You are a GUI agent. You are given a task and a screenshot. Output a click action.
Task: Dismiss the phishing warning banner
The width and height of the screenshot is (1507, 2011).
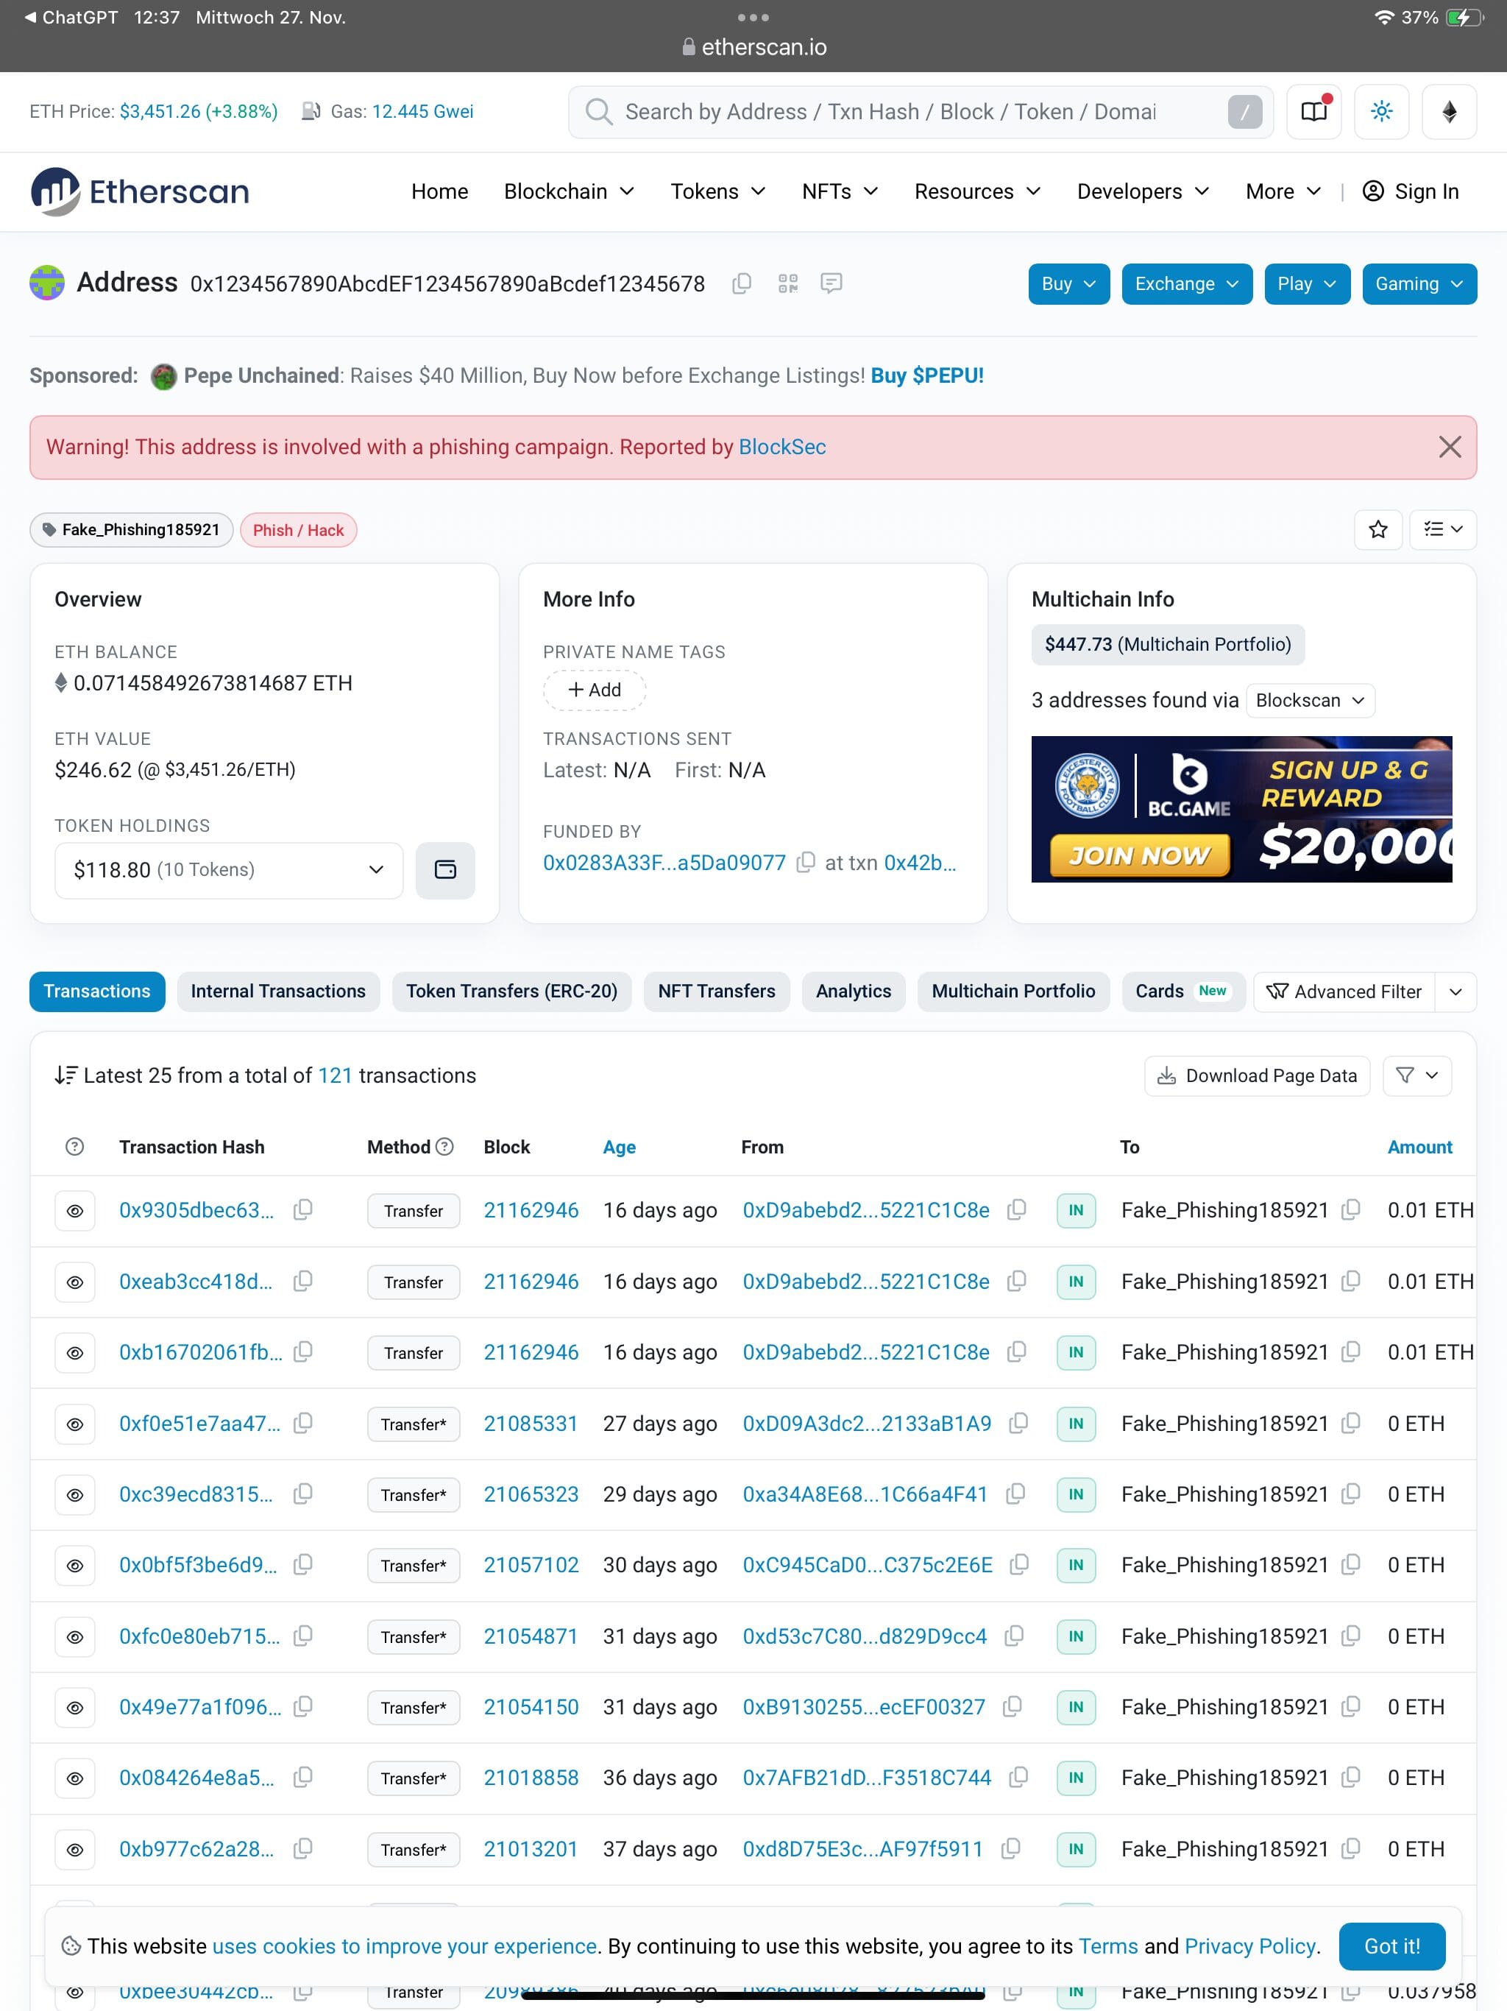click(1450, 446)
